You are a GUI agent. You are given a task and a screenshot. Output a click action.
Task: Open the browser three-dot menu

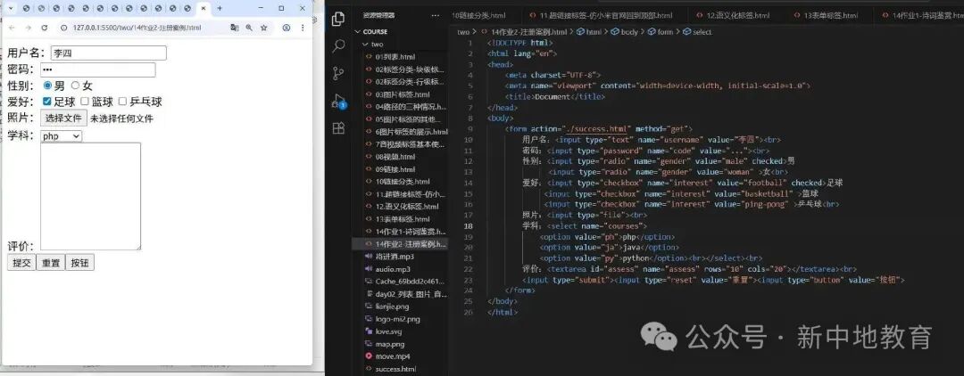coord(303,28)
